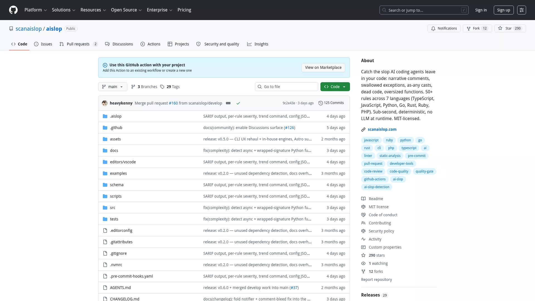
Task: Click the Sign up button
Action: tap(504, 10)
